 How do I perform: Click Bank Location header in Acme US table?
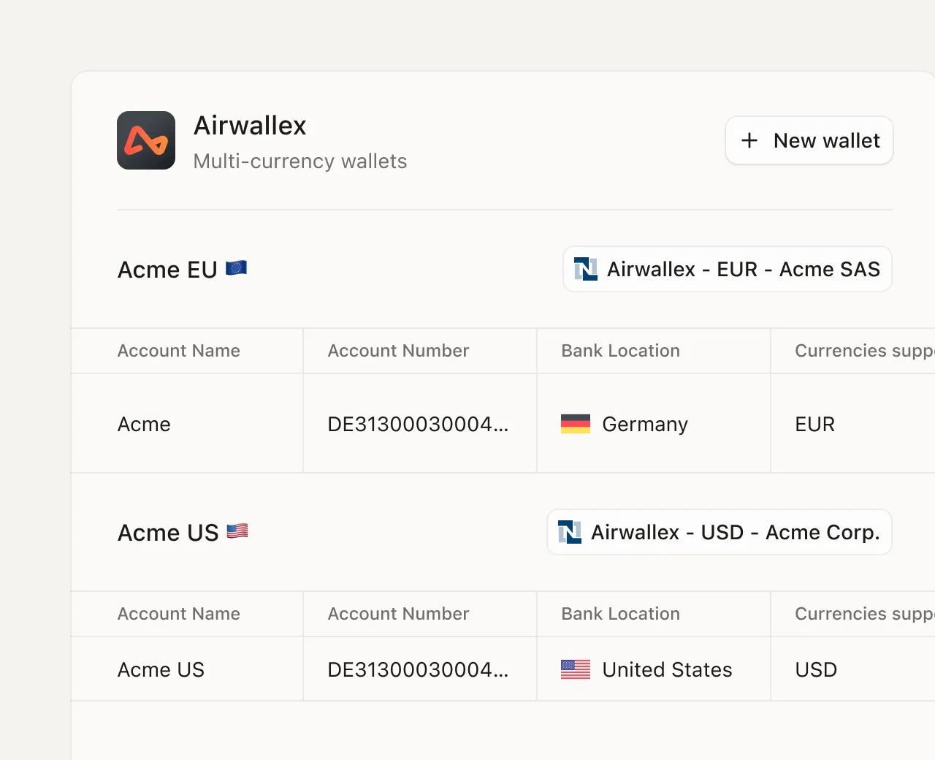click(x=621, y=614)
